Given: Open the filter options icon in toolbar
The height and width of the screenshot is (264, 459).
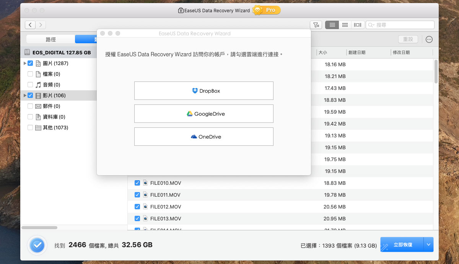Looking at the screenshot, I should click(316, 25).
